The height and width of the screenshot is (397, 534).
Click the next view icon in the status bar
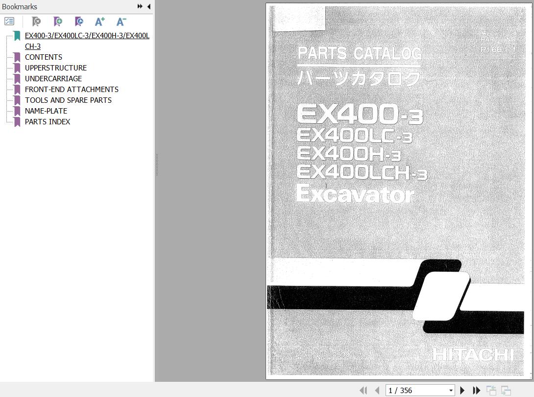point(506,391)
